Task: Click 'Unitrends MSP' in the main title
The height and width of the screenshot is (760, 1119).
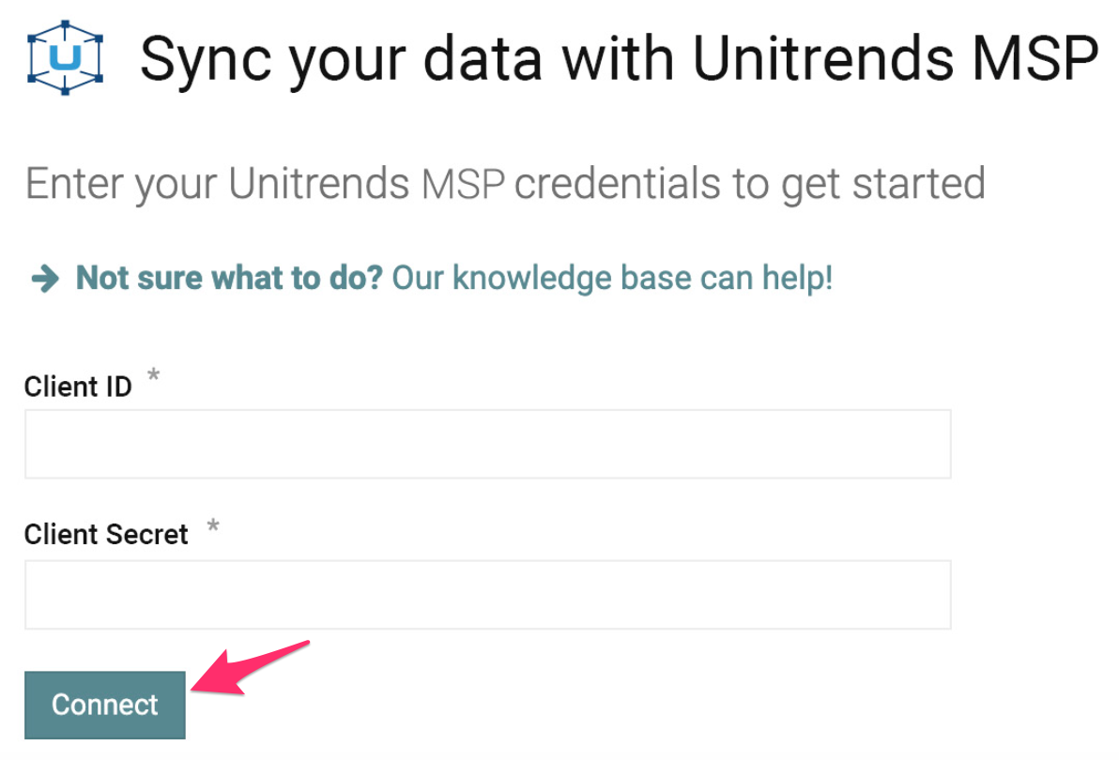Action: click(895, 58)
